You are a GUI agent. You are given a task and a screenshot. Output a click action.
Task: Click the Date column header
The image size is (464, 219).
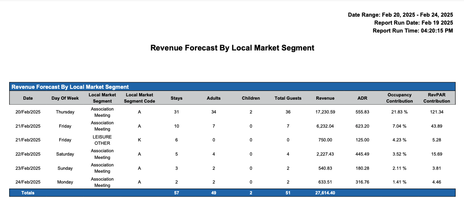click(x=28, y=98)
